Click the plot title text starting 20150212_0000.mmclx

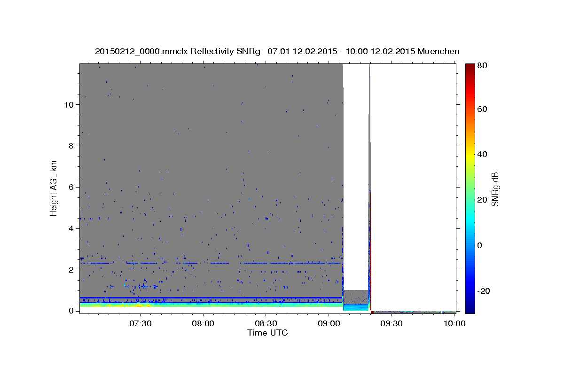pyautogui.click(x=277, y=51)
